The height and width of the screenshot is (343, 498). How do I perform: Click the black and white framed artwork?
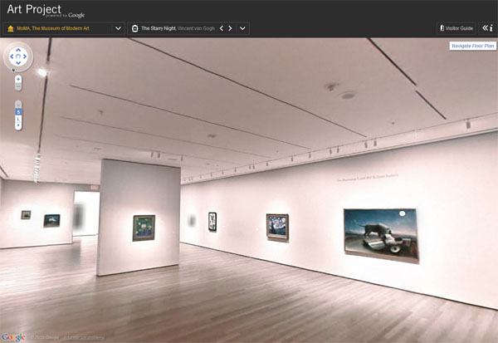(x=212, y=222)
